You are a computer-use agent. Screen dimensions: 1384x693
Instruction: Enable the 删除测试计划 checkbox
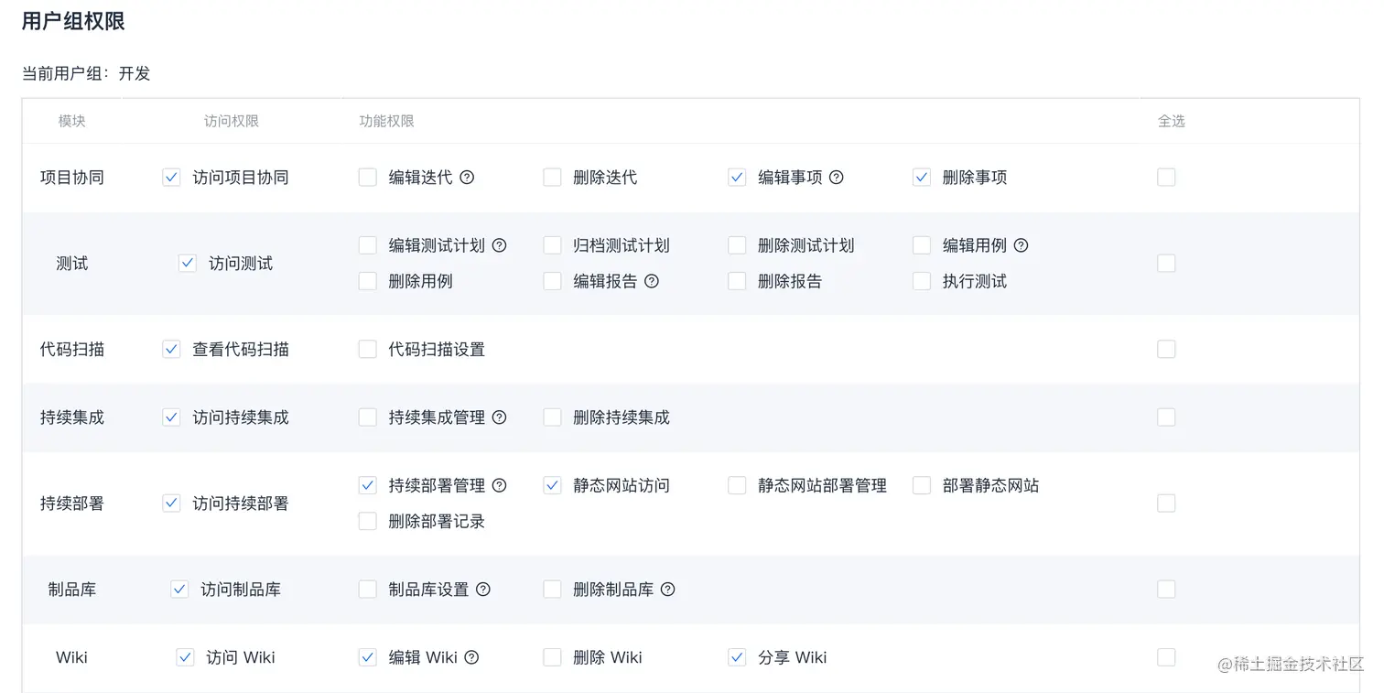coord(737,245)
